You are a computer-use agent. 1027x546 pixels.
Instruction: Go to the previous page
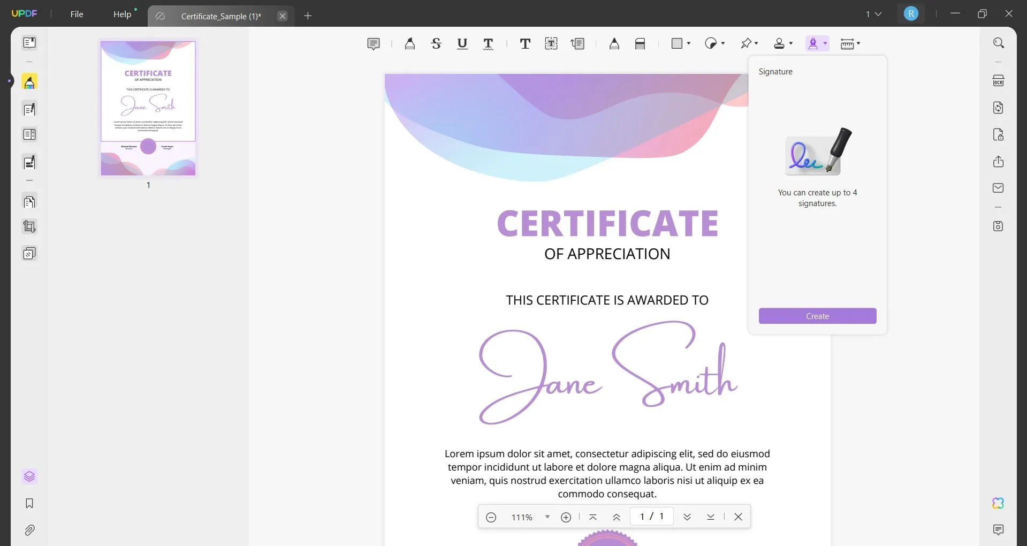point(617,517)
